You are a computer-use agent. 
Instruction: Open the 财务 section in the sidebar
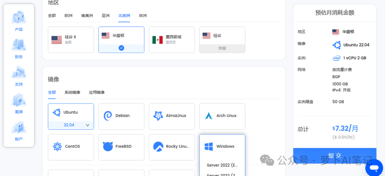tap(19, 48)
